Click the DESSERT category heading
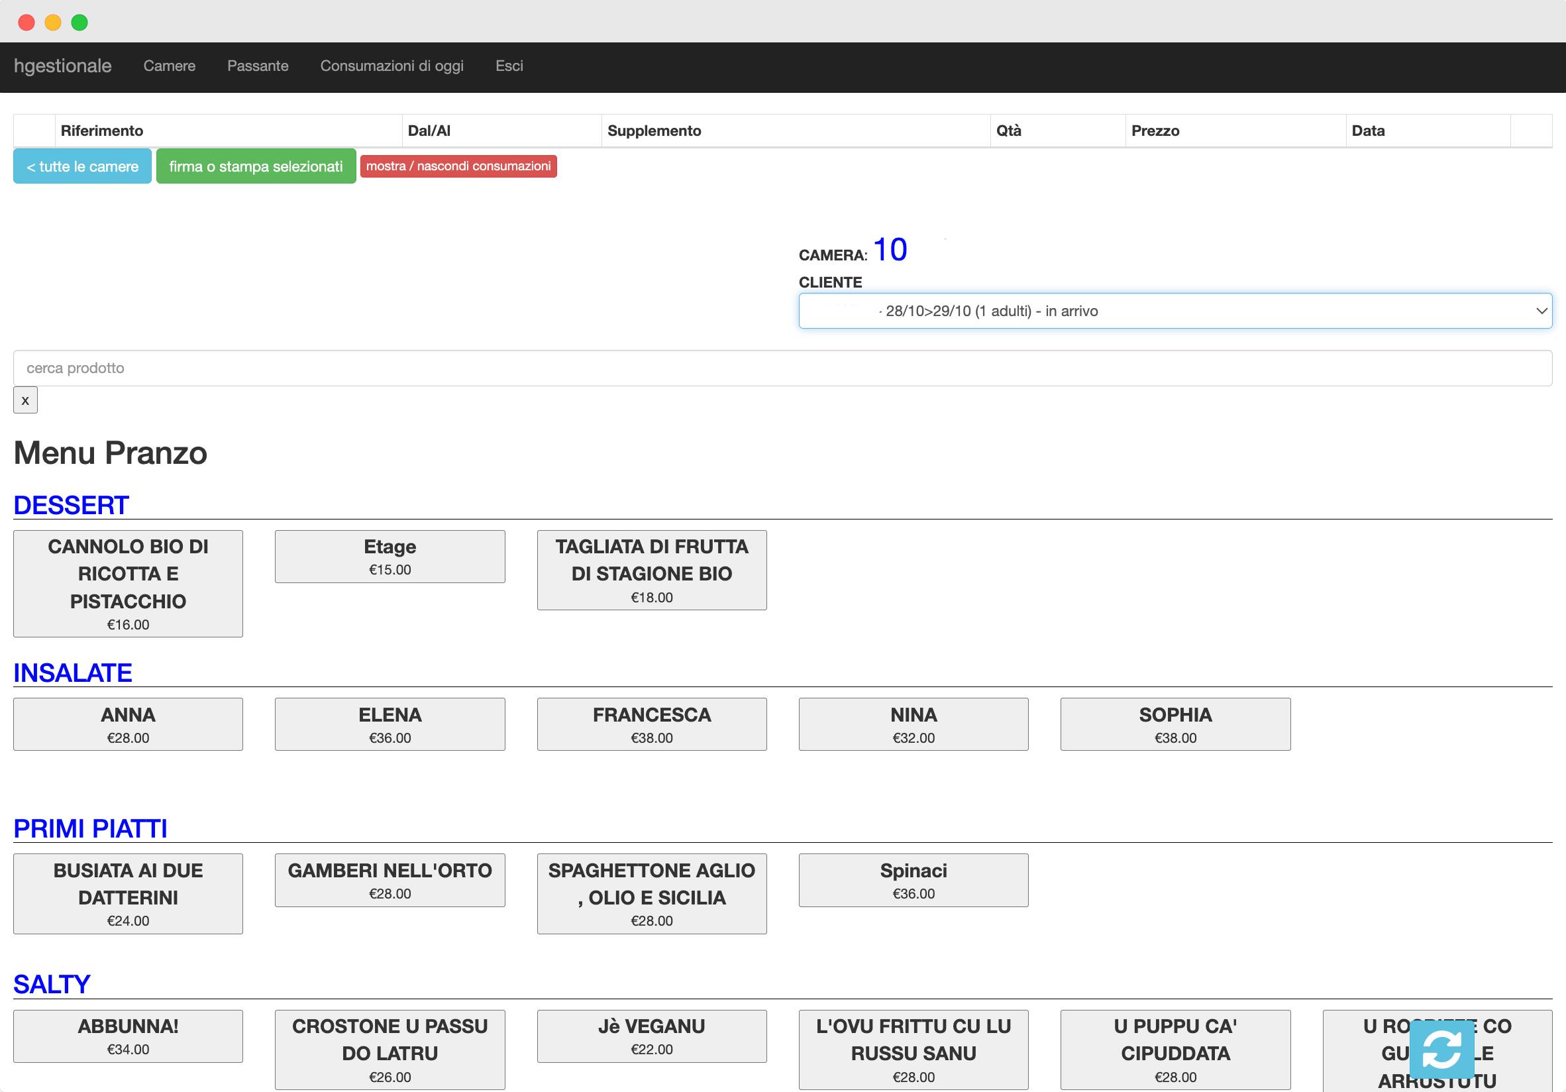 pyautogui.click(x=72, y=506)
